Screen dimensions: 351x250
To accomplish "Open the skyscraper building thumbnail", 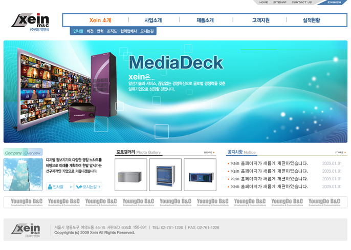I will coord(23,175).
